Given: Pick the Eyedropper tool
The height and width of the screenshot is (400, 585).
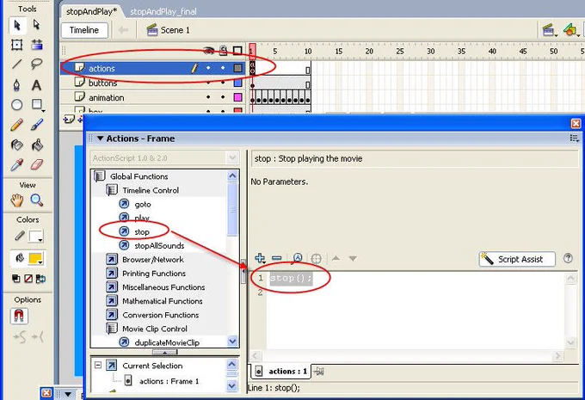Looking at the screenshot, I should tap(17, 164).
